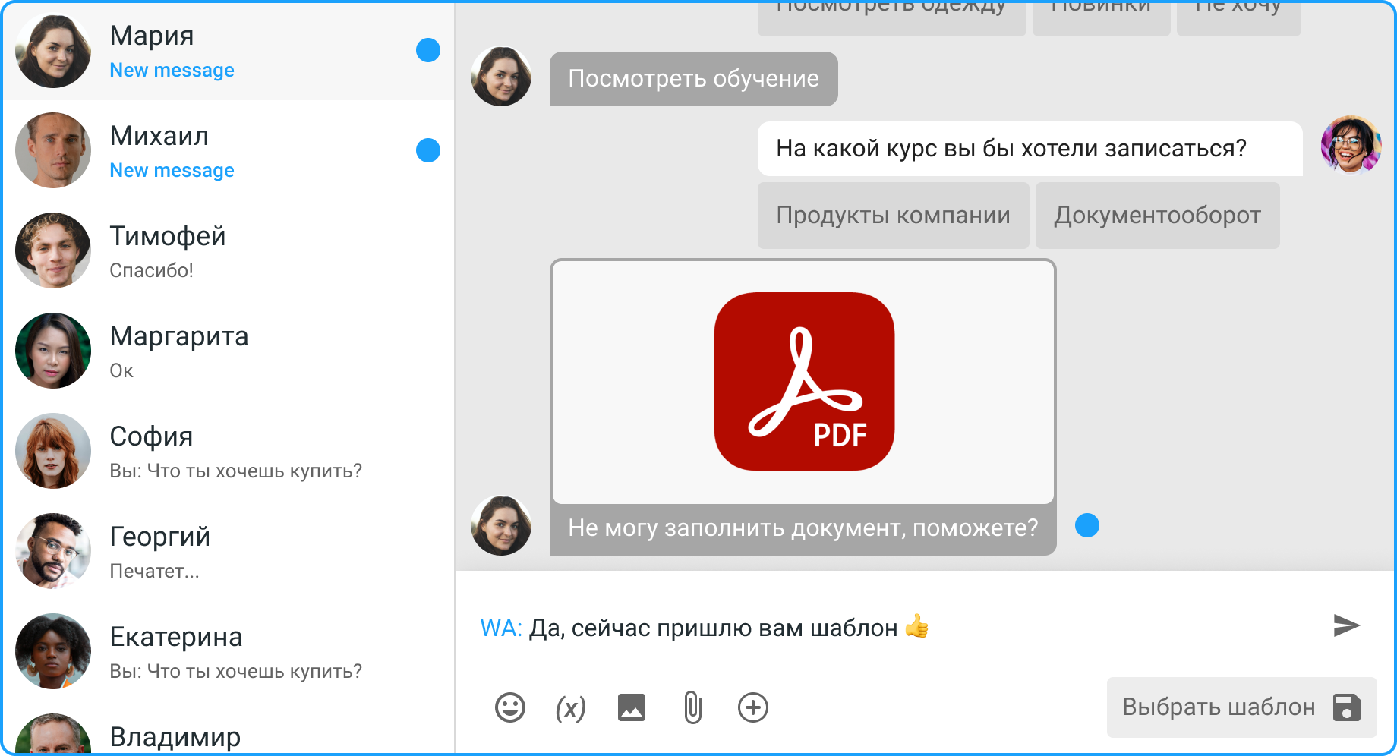Click the save icon on Выбрать шаблон
1397x756 pixels.
point(1347,707)
